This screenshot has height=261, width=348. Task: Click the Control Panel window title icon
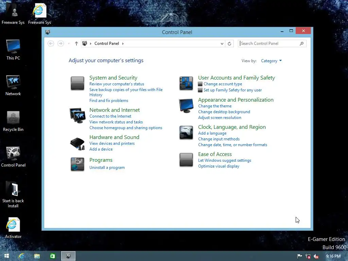[x=48, y=32]
